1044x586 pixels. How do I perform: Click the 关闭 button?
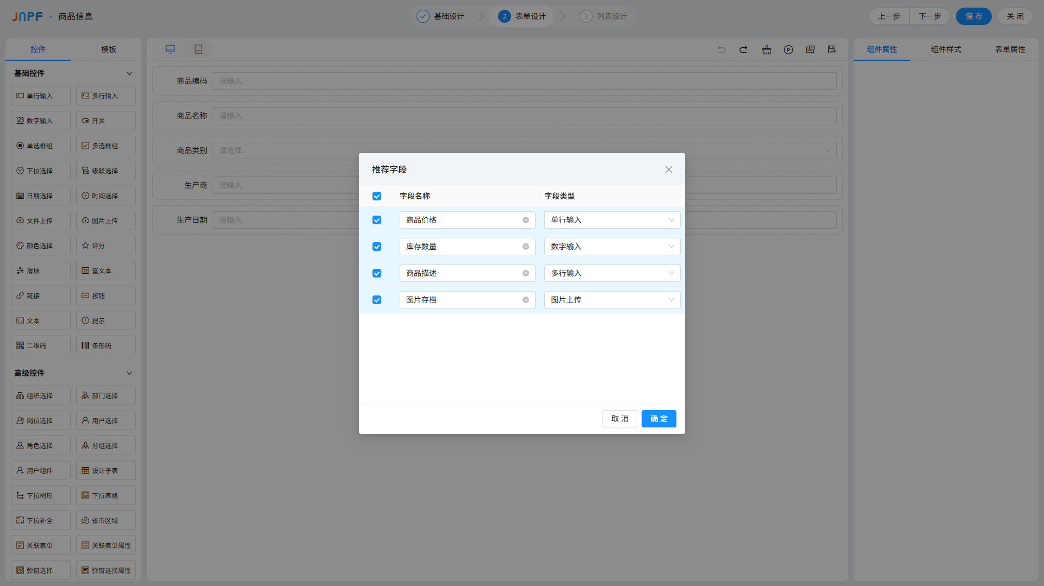1015,16
